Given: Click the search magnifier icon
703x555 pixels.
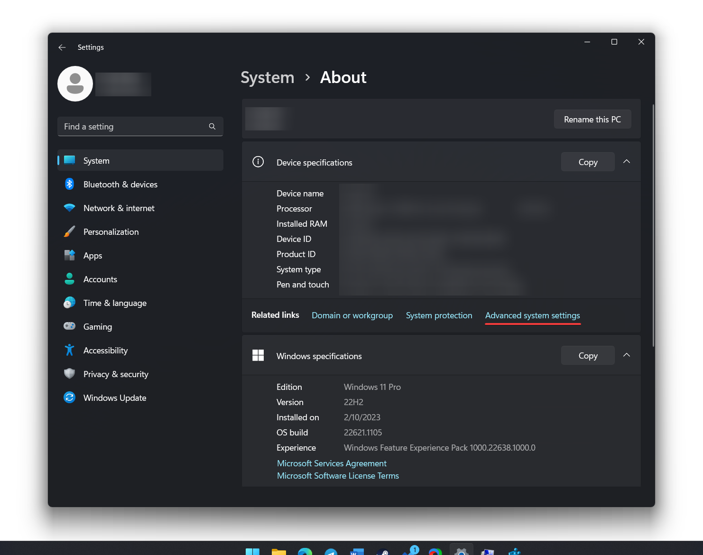Looking at the screenshot, I should coord(212,126).
